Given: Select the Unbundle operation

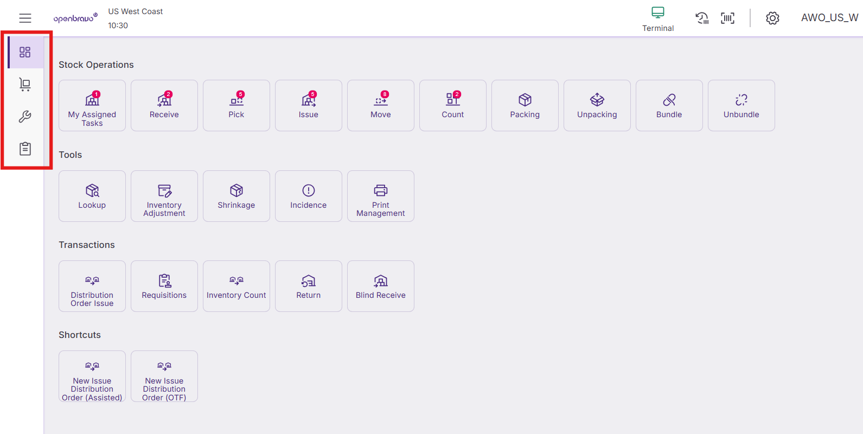Looking at the screenshot, I should pyautogui.click(x=741, y=106).
